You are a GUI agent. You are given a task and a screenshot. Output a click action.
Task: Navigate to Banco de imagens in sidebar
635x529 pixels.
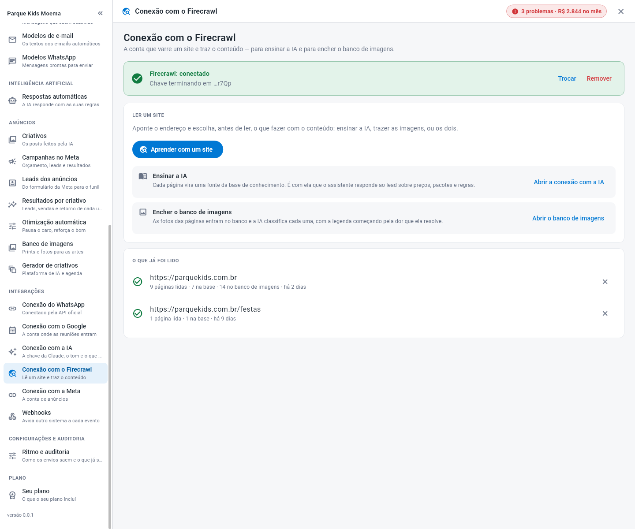(56, 248)
